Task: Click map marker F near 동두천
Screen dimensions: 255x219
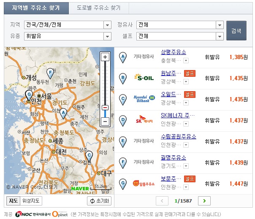Action: coord(50,73)
